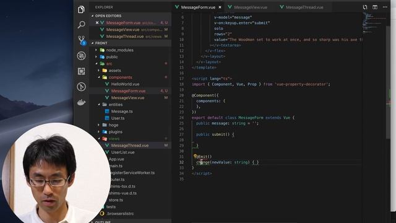Open the Git history activity bar icon

point(81,87)
